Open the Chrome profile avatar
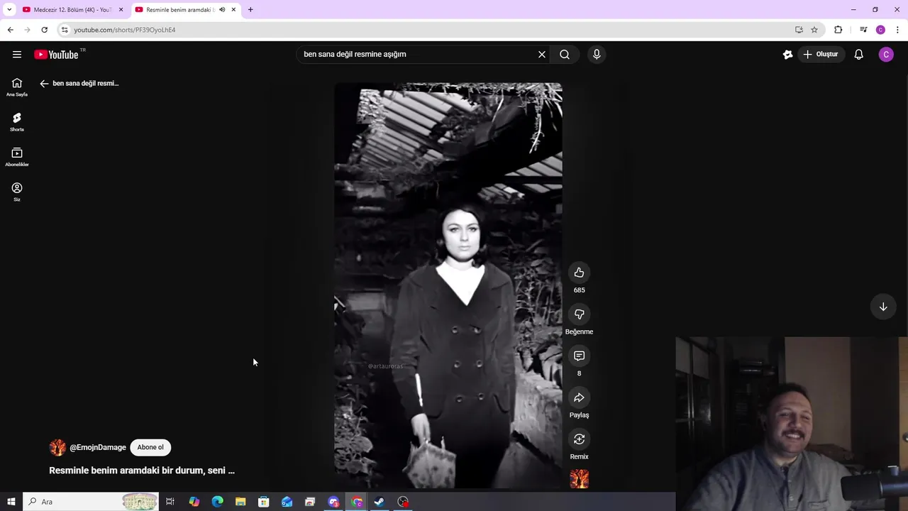Viewport: 908px width, 511px height. click(x=880, y=30)
